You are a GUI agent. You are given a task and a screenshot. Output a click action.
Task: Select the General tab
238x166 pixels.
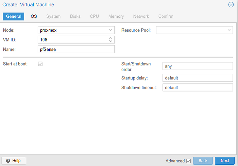coord(14,16)
